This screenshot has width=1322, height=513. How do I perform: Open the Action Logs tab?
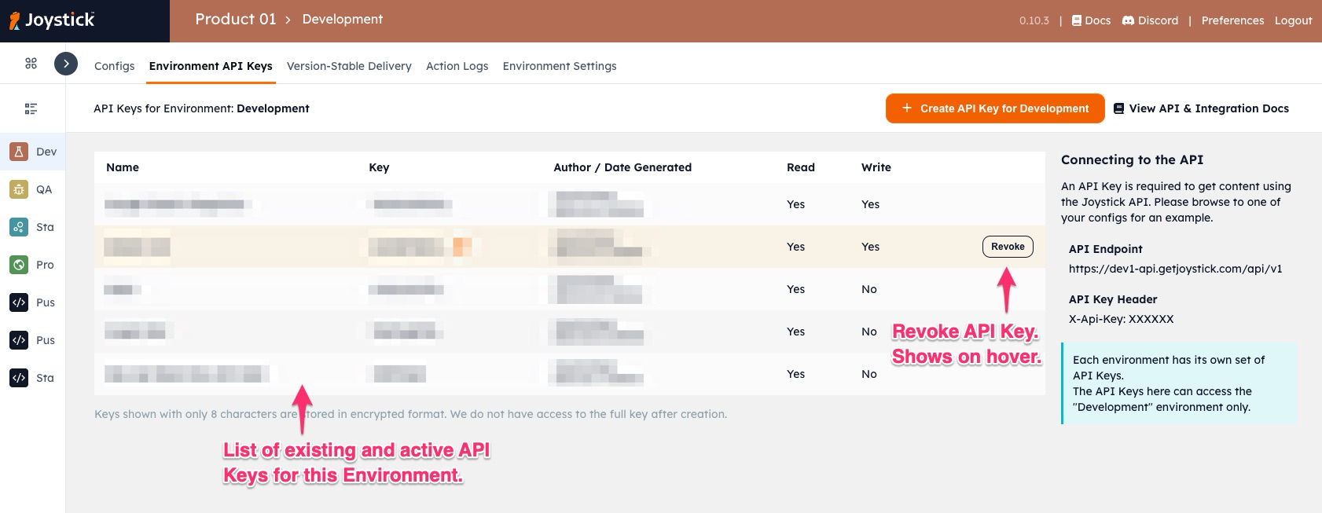(457, 66)
